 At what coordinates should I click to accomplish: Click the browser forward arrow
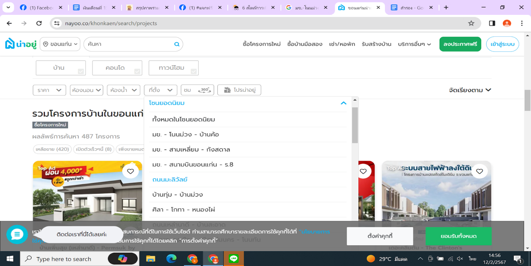tap(24, 23)
